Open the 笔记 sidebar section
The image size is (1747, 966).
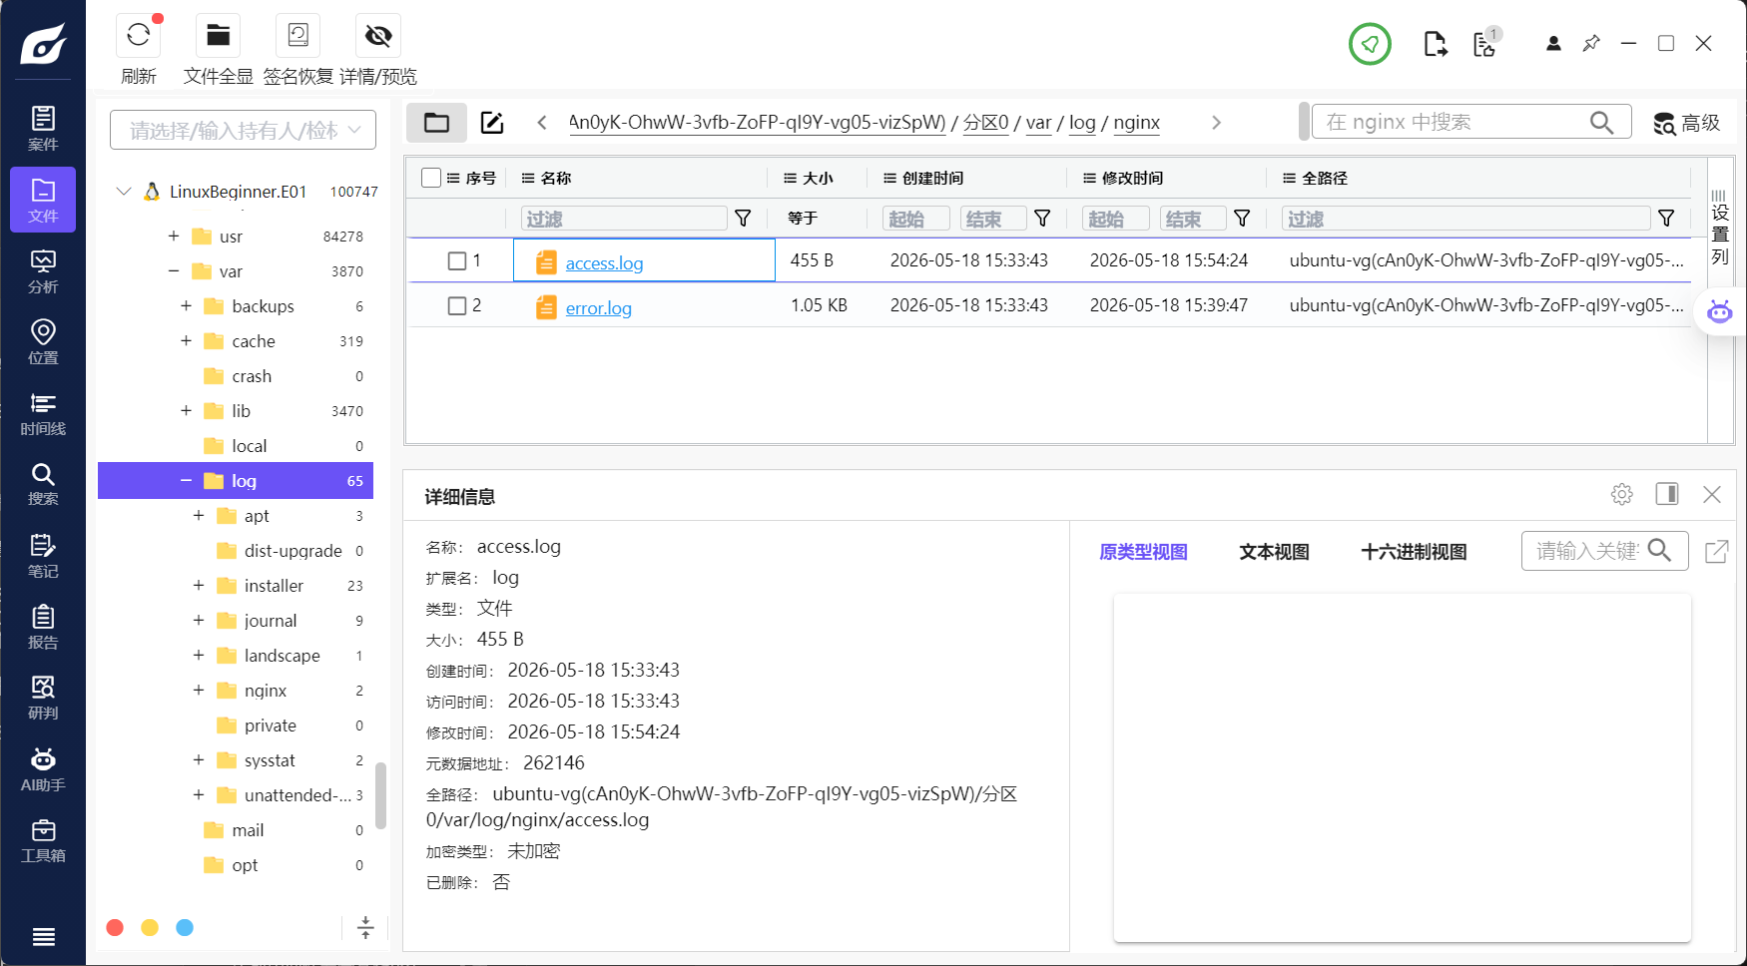43,556
